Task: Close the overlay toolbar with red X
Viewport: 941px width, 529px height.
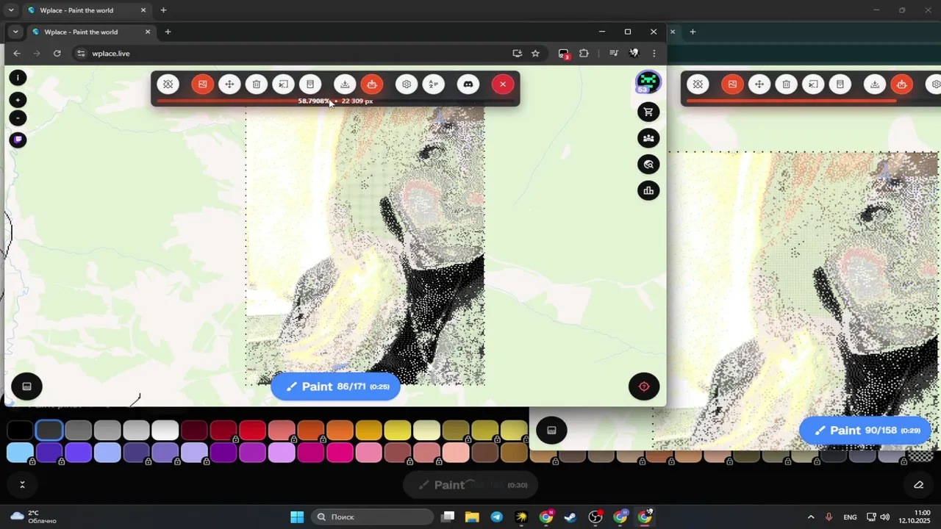Action: pos(503,84)
